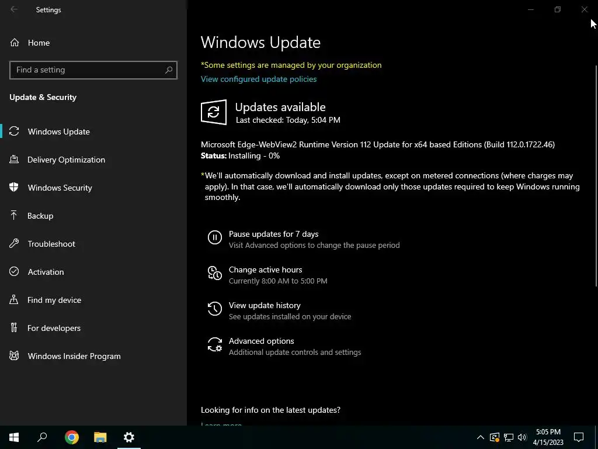
Task: Click the Home icon in sidebar
Action: [x=15, y=43]
